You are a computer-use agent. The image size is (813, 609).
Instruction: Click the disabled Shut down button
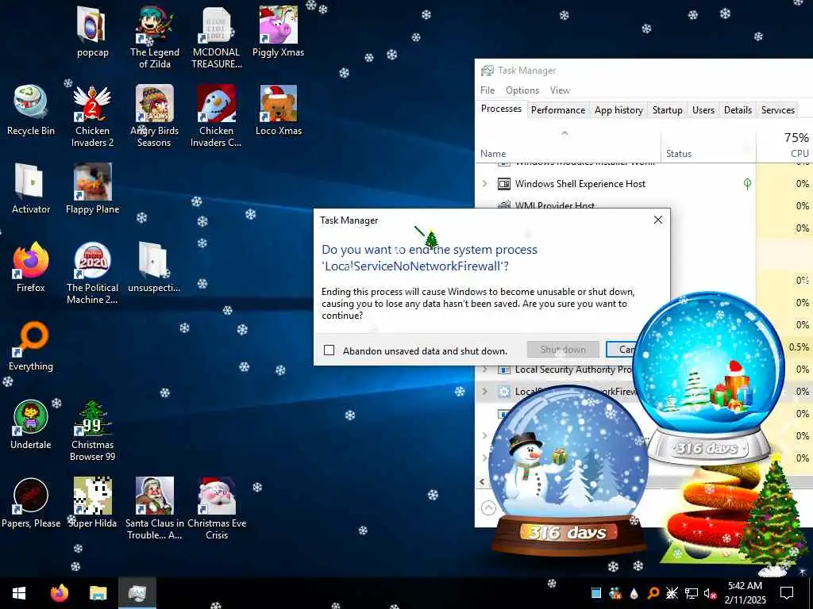(x=563, y=350)
